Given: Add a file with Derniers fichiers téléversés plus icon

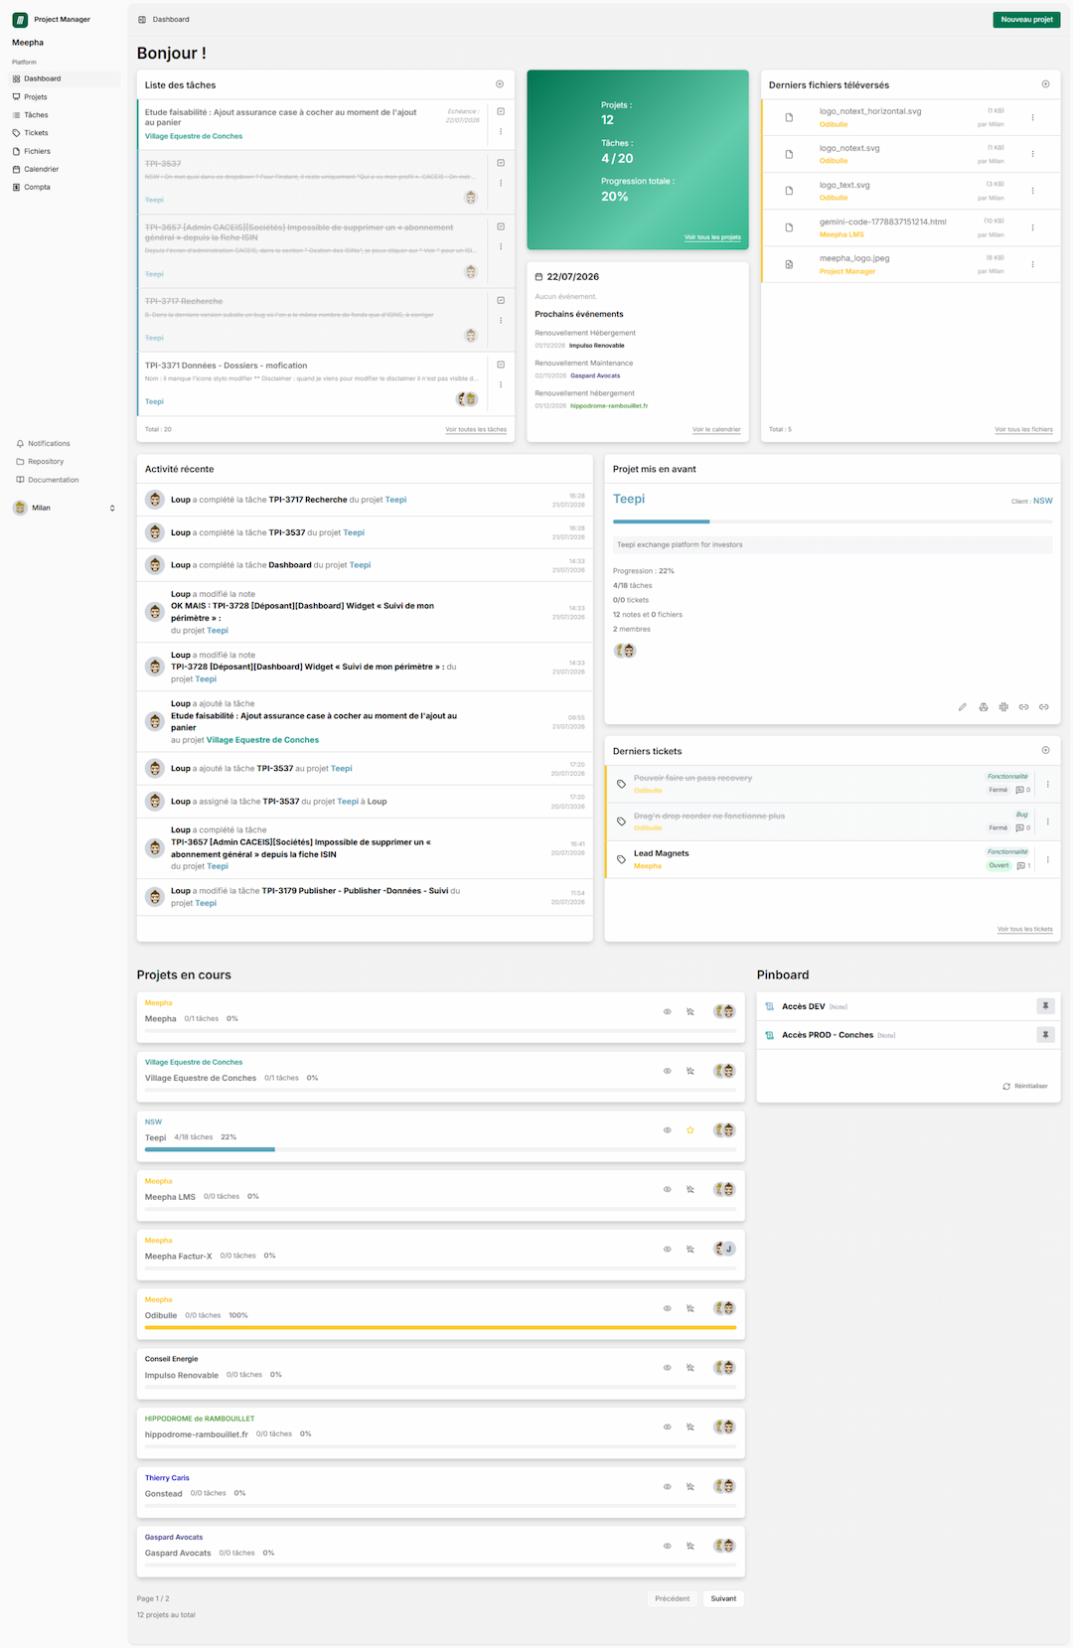Looking at the screenshot, I should coord(1045,84).
